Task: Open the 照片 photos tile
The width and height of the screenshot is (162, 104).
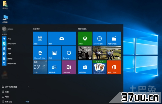Action: click(54, 53)
